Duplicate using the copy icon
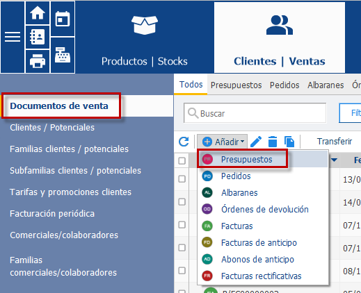 pos(289,142)
